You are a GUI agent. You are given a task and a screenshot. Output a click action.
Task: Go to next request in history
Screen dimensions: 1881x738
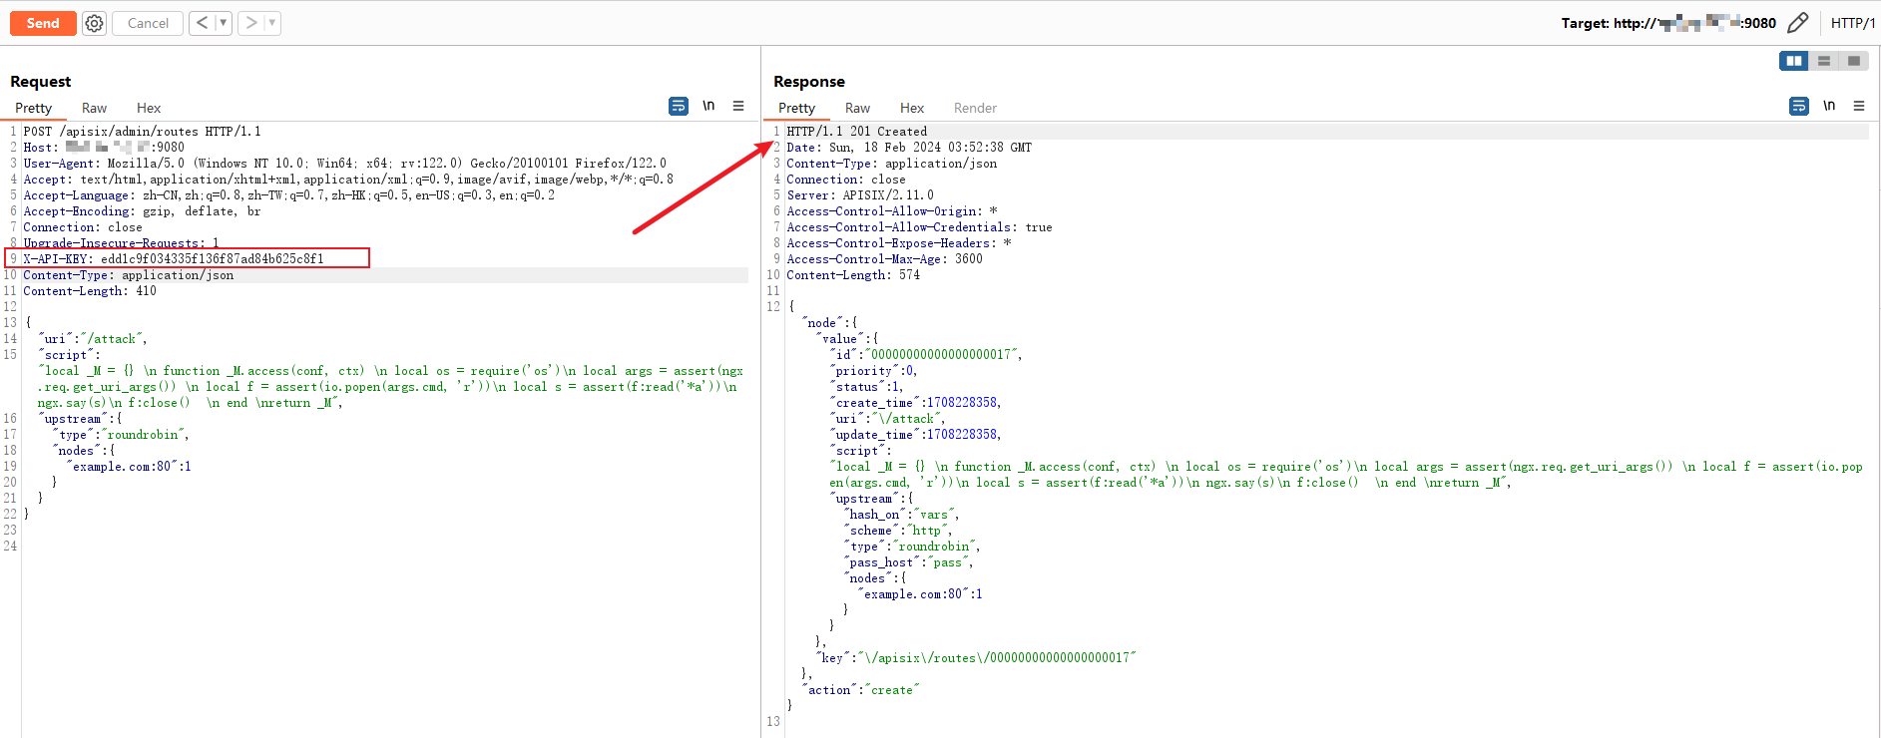coord(250,23)
